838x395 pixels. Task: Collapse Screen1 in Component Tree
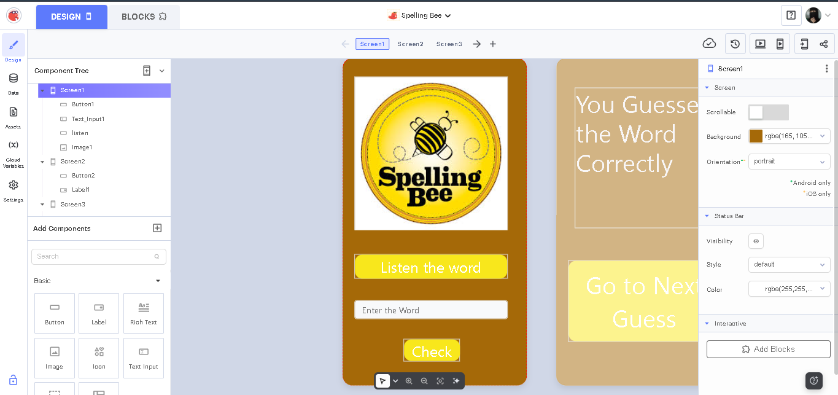(42, 90)
